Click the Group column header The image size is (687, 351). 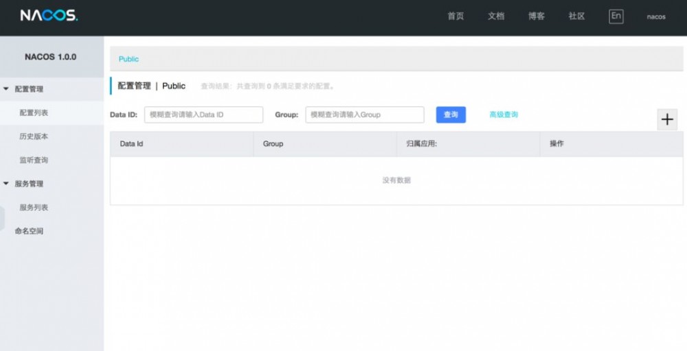(x=325, y=144)
